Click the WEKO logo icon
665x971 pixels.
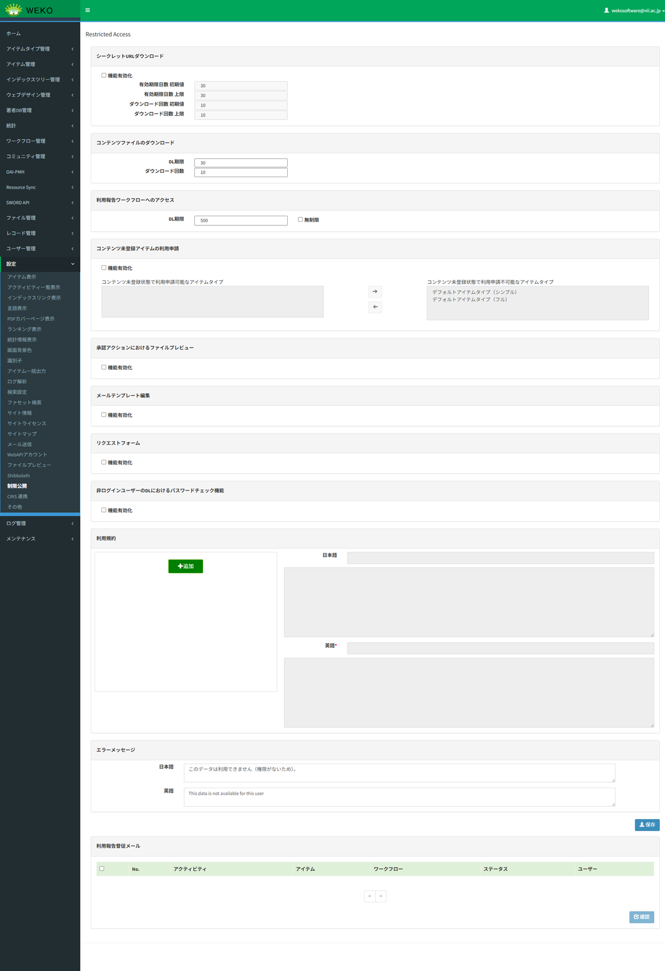click(x=13, y=10)
